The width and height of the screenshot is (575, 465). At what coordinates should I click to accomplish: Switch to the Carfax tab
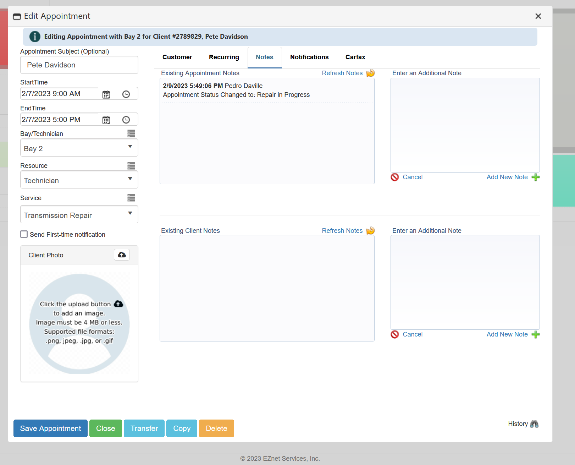pos(355,57)
